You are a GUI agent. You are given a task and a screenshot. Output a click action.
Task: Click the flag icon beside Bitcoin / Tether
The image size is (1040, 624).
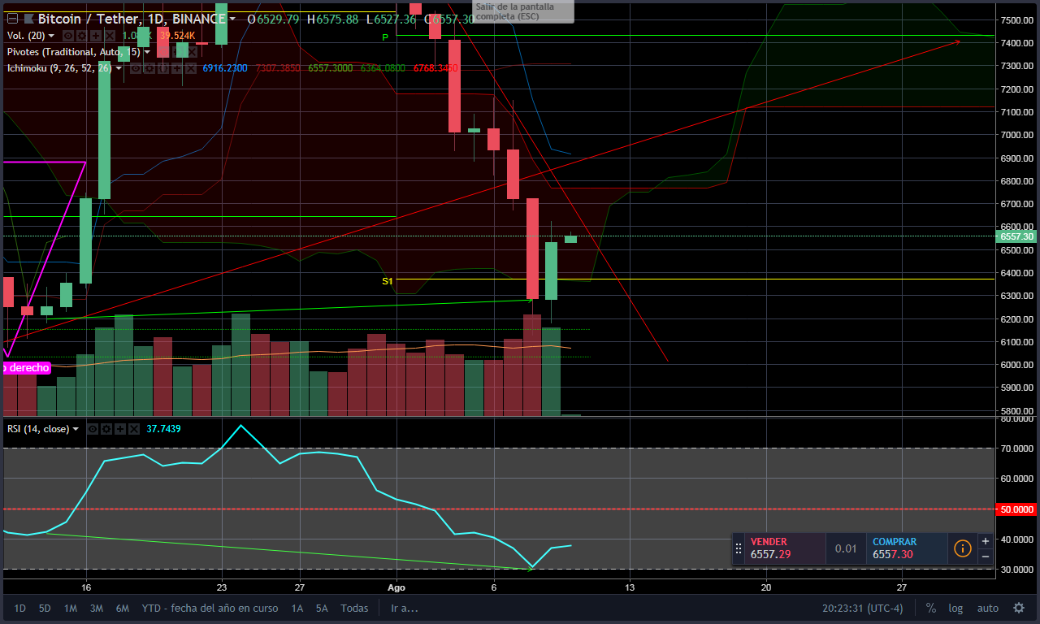coord(29,19)
